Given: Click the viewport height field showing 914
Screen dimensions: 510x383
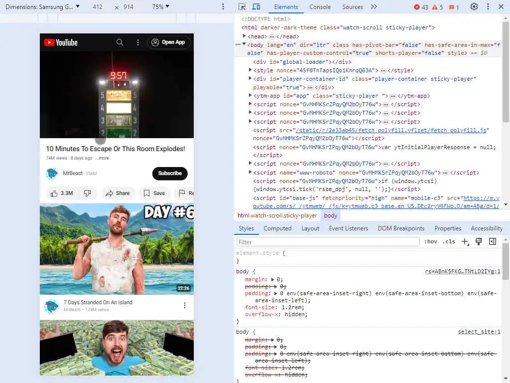Looking at the screenshot, I should click(128, 6).
